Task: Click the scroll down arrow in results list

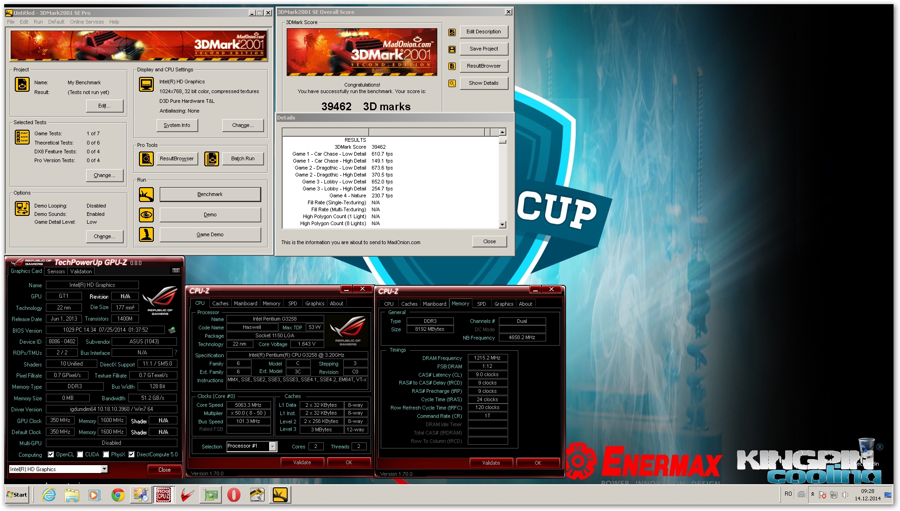Action: coord(503,225)
